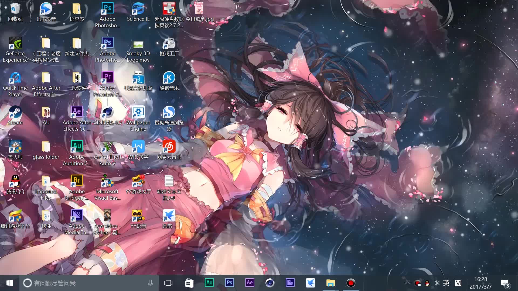The width and height of the screenshot is (518, 291).
Task: Open 新建文本文档.txt file
Action: 169,188
